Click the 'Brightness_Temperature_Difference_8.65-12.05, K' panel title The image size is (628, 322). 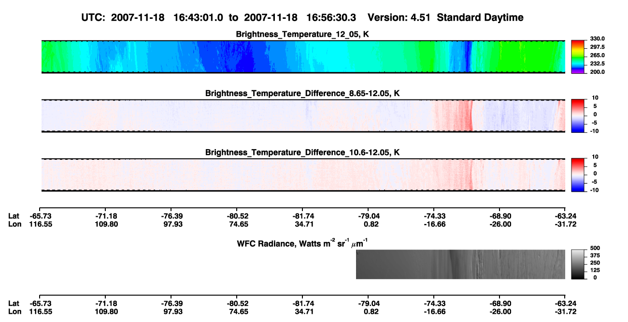click(303, 93)
